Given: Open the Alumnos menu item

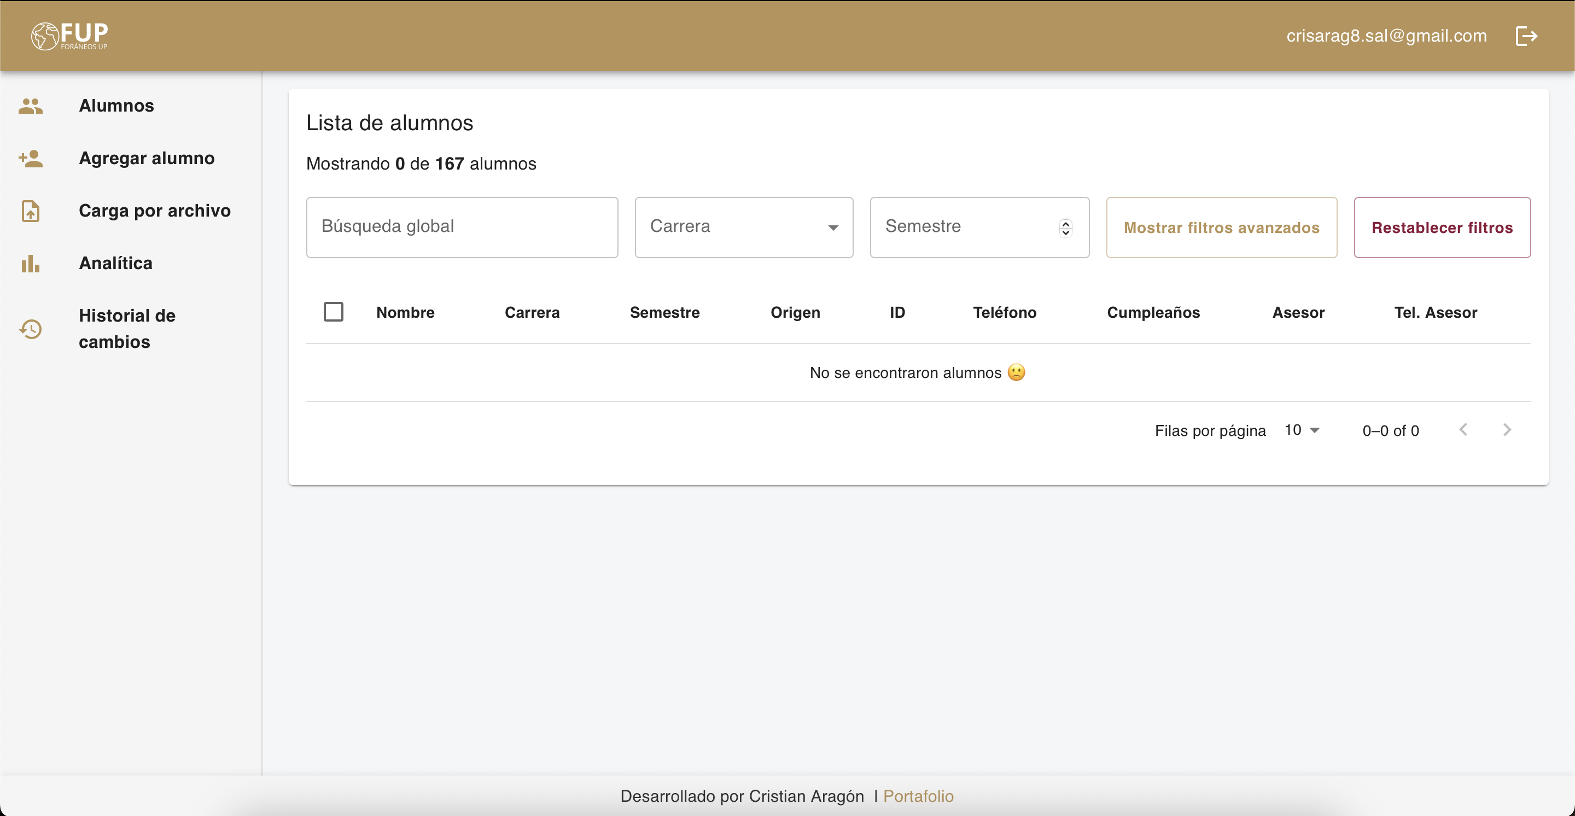Looking at the screenshot, I should click(131, 106).
